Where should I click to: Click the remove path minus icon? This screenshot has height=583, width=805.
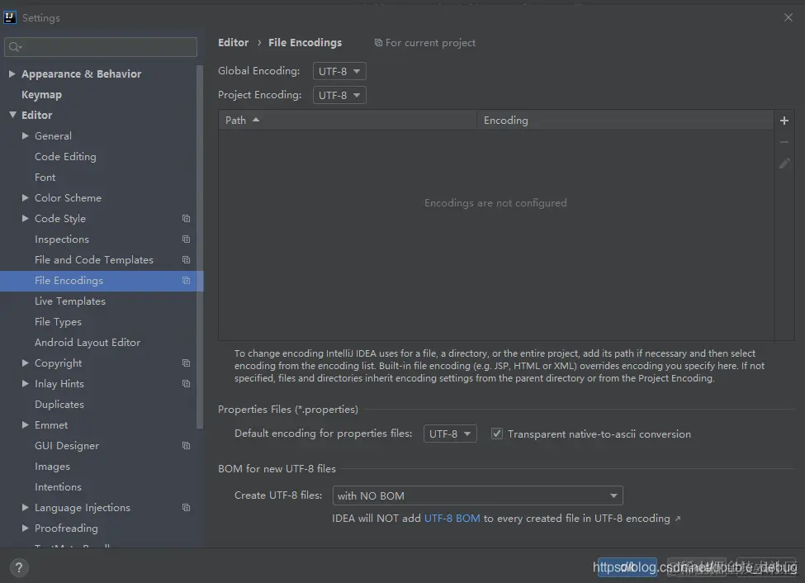pyautogui.click(x=784, y=142)
